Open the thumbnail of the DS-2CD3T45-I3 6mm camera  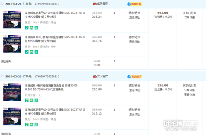[x=12, y=19]
